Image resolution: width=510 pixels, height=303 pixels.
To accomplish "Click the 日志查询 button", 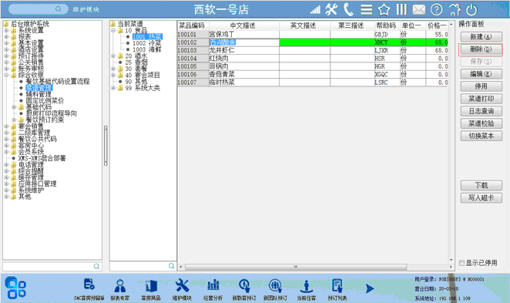I will (481, 111).
